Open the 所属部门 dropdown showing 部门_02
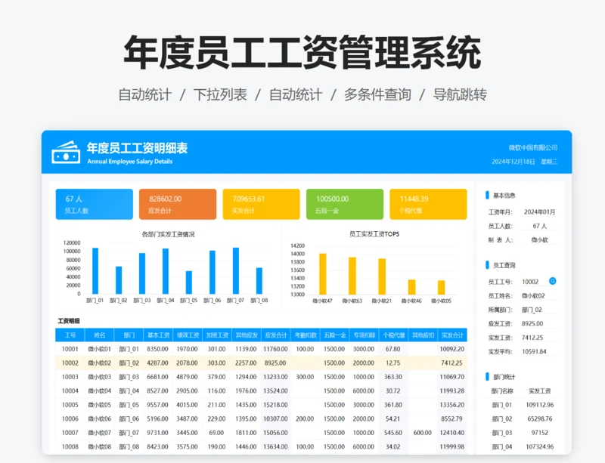This screenshot has width=605, height=463. tap(533, 311)
